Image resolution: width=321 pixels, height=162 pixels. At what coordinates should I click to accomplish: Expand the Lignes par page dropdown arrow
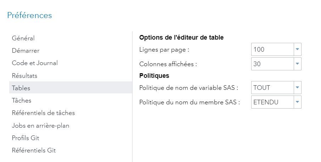click(298, 49)
